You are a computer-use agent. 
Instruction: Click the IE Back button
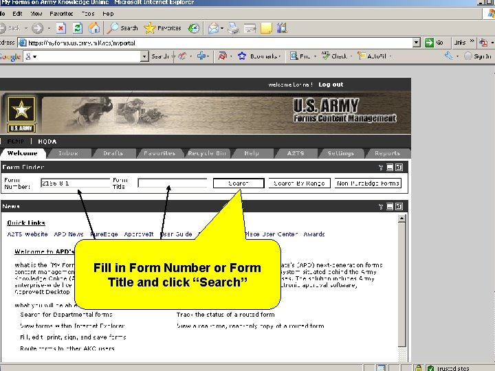(10, 28)
